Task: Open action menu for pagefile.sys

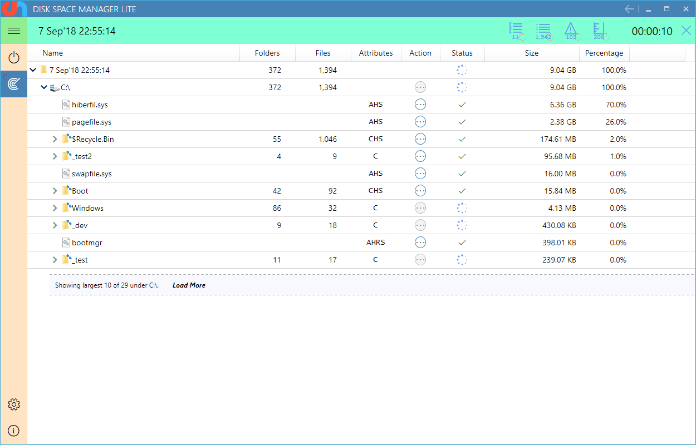Action: coord(420,122)
